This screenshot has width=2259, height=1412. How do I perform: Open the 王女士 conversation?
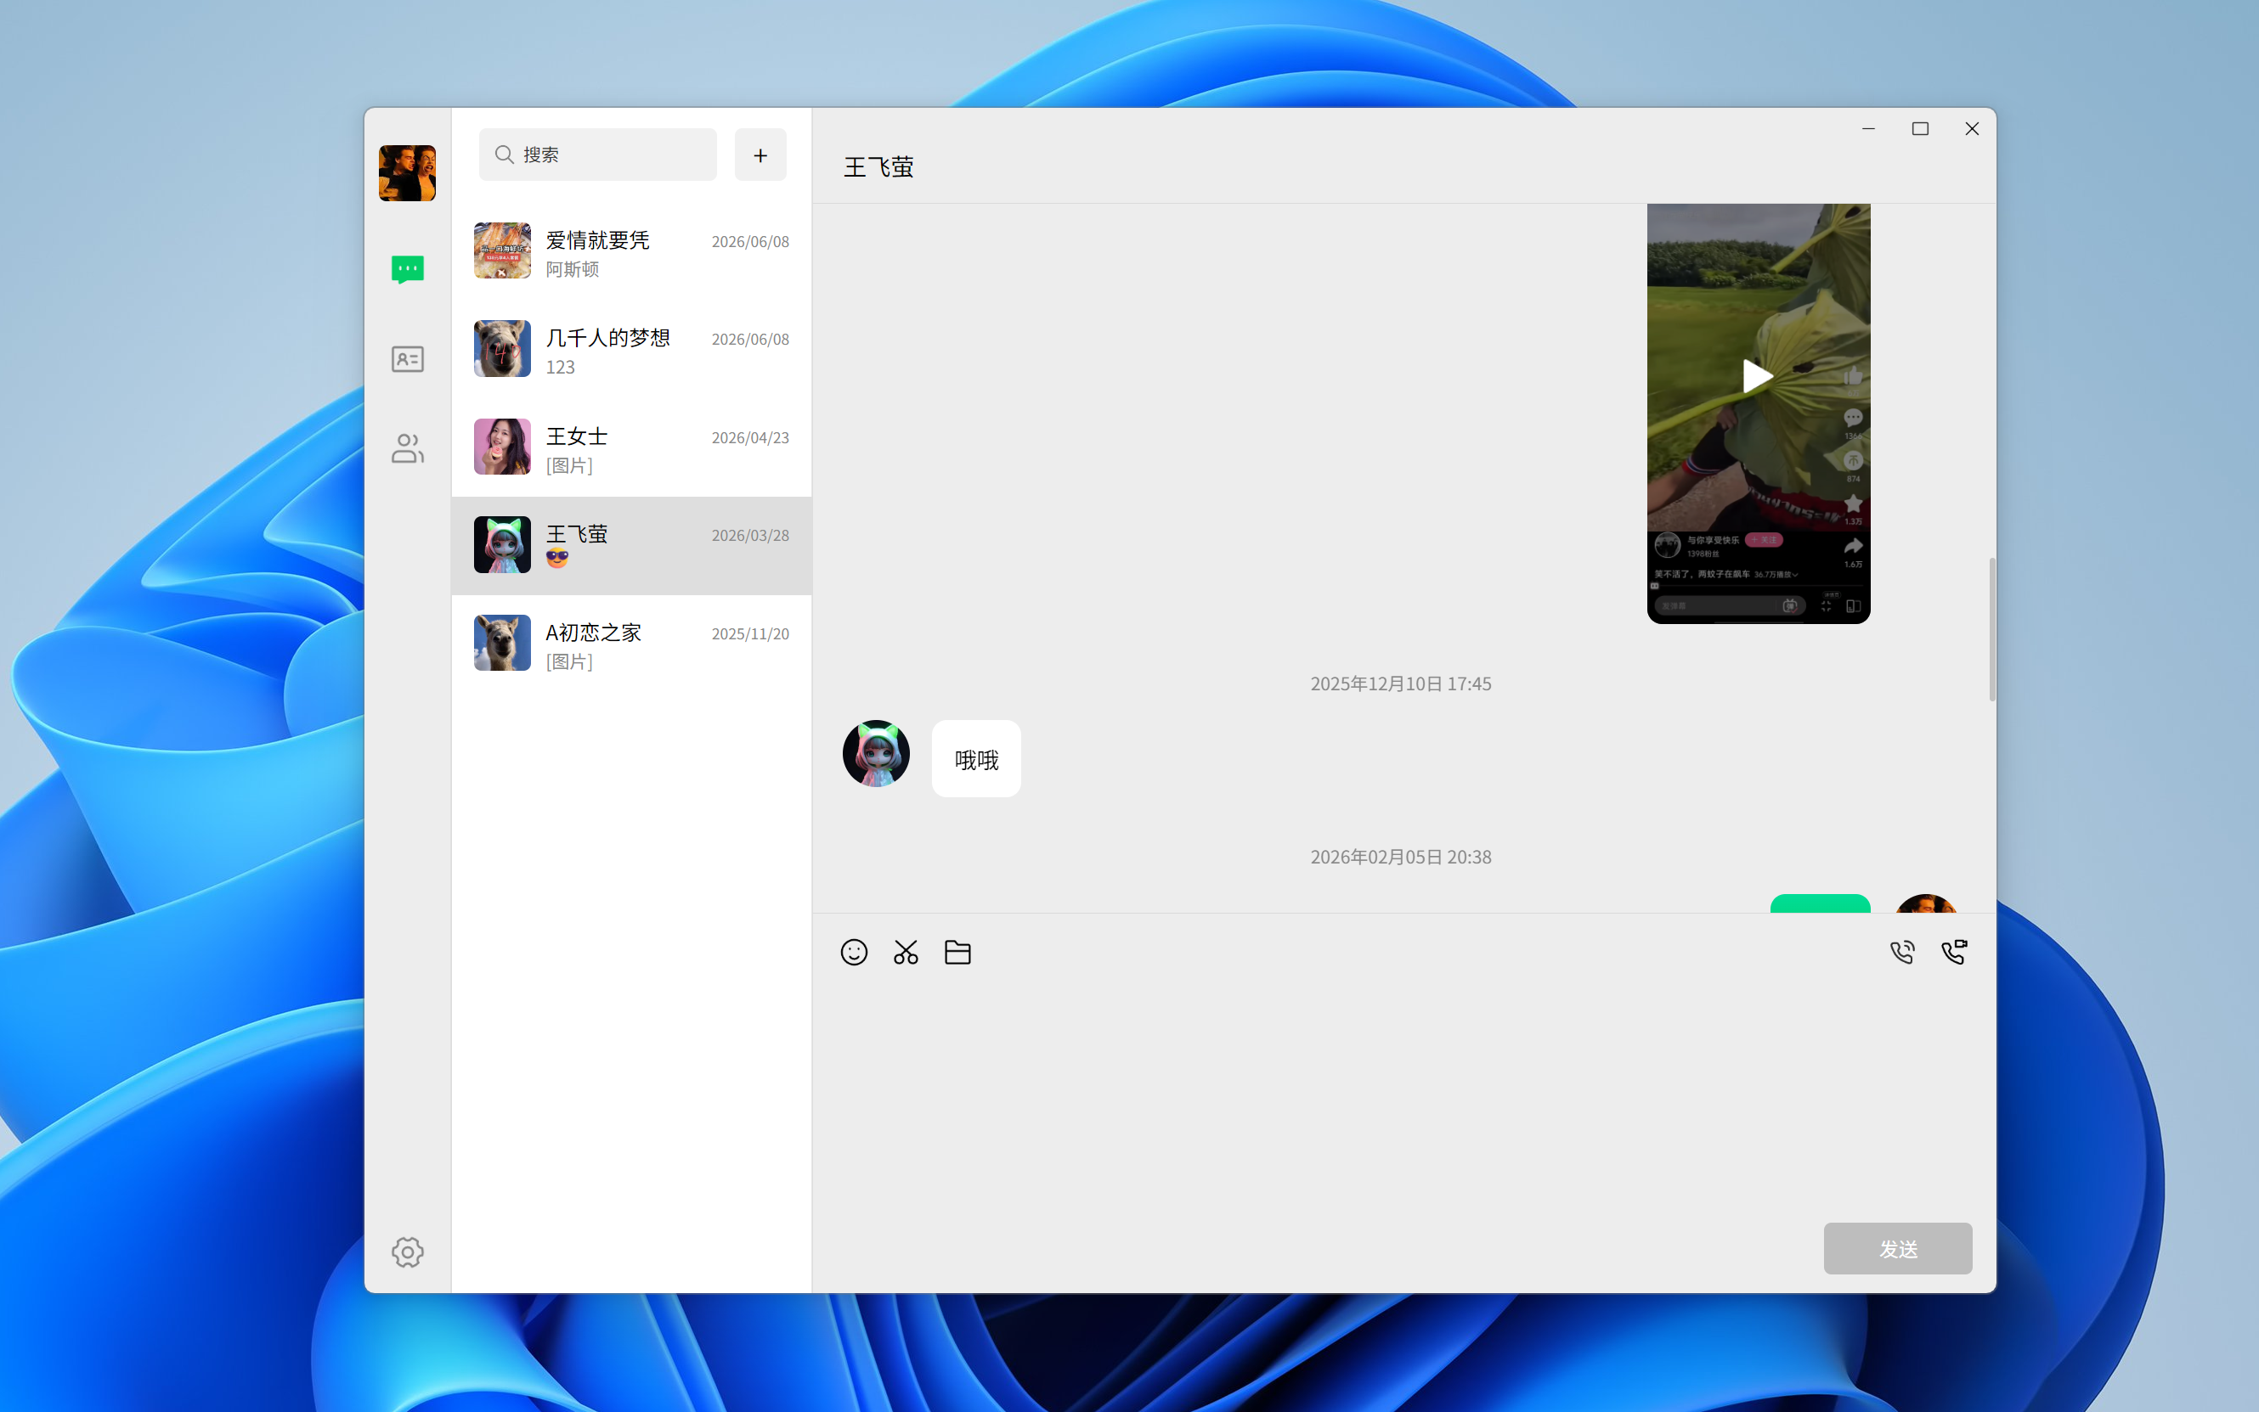pyautogui.click(x=631, y=448)
